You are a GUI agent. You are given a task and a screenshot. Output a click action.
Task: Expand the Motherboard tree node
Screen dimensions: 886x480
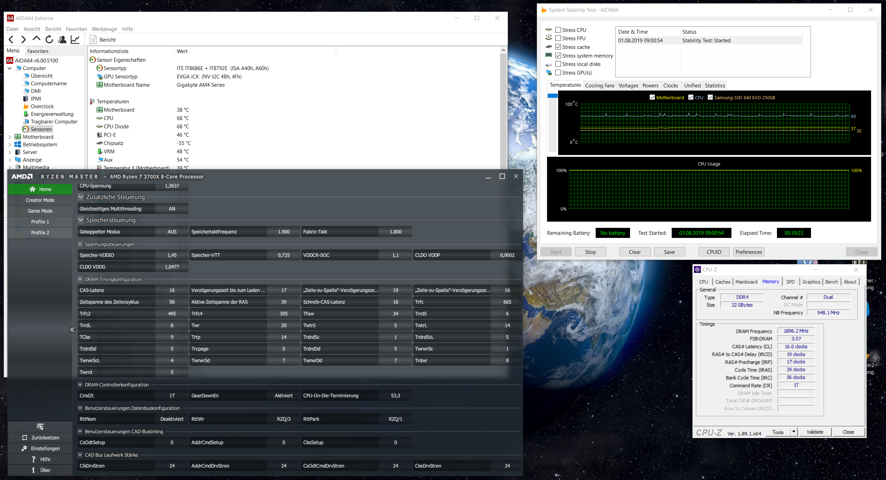pos(10,137)
